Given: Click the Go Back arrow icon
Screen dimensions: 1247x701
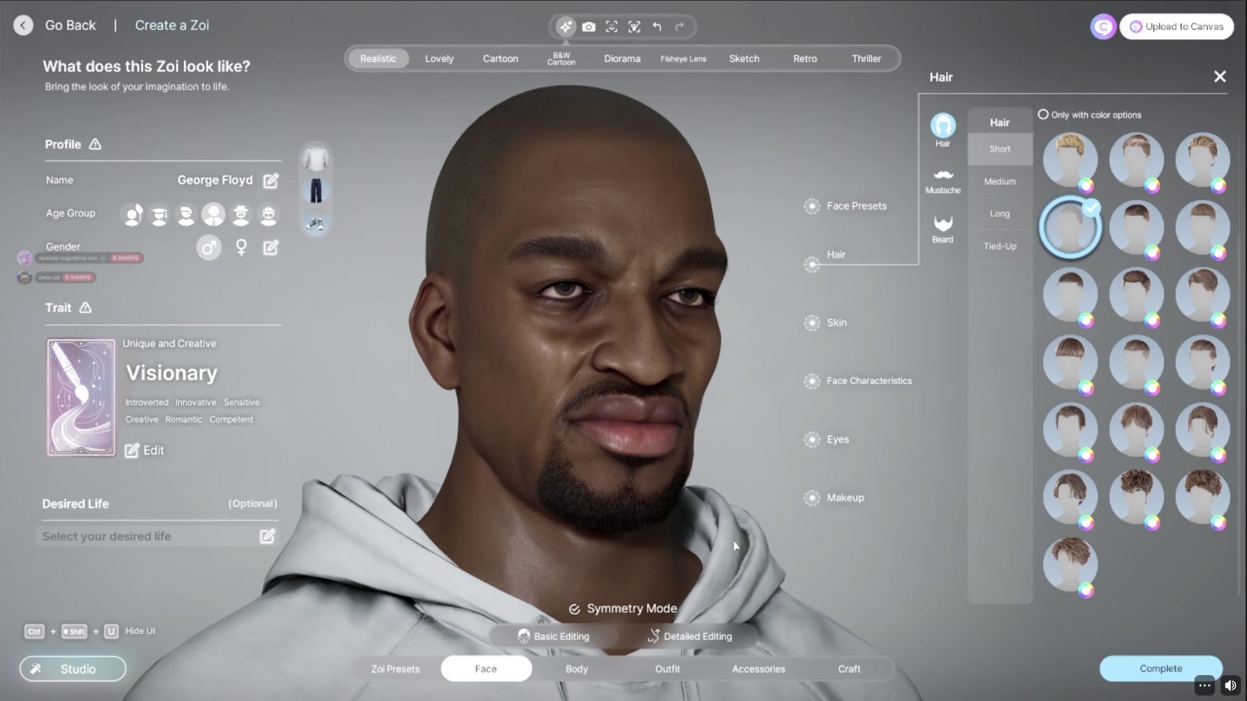Looking at the screenshot, I should pos(23,25).
